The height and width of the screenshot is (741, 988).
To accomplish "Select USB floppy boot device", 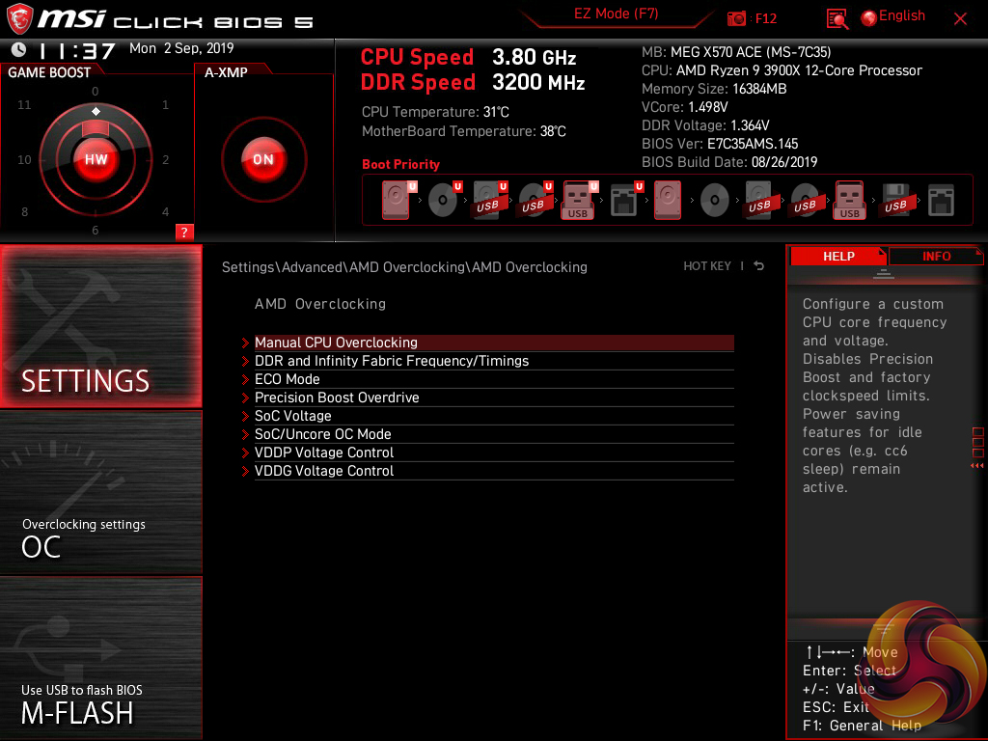I will [895, 200].
